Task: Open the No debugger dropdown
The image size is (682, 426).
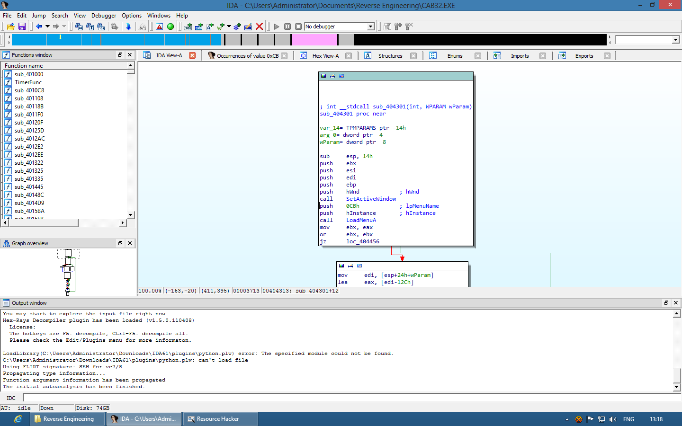Action: pyautogui.click(x=371, y=27)
